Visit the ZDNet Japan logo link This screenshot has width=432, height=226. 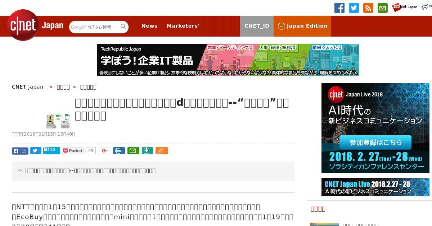(405, 7)
